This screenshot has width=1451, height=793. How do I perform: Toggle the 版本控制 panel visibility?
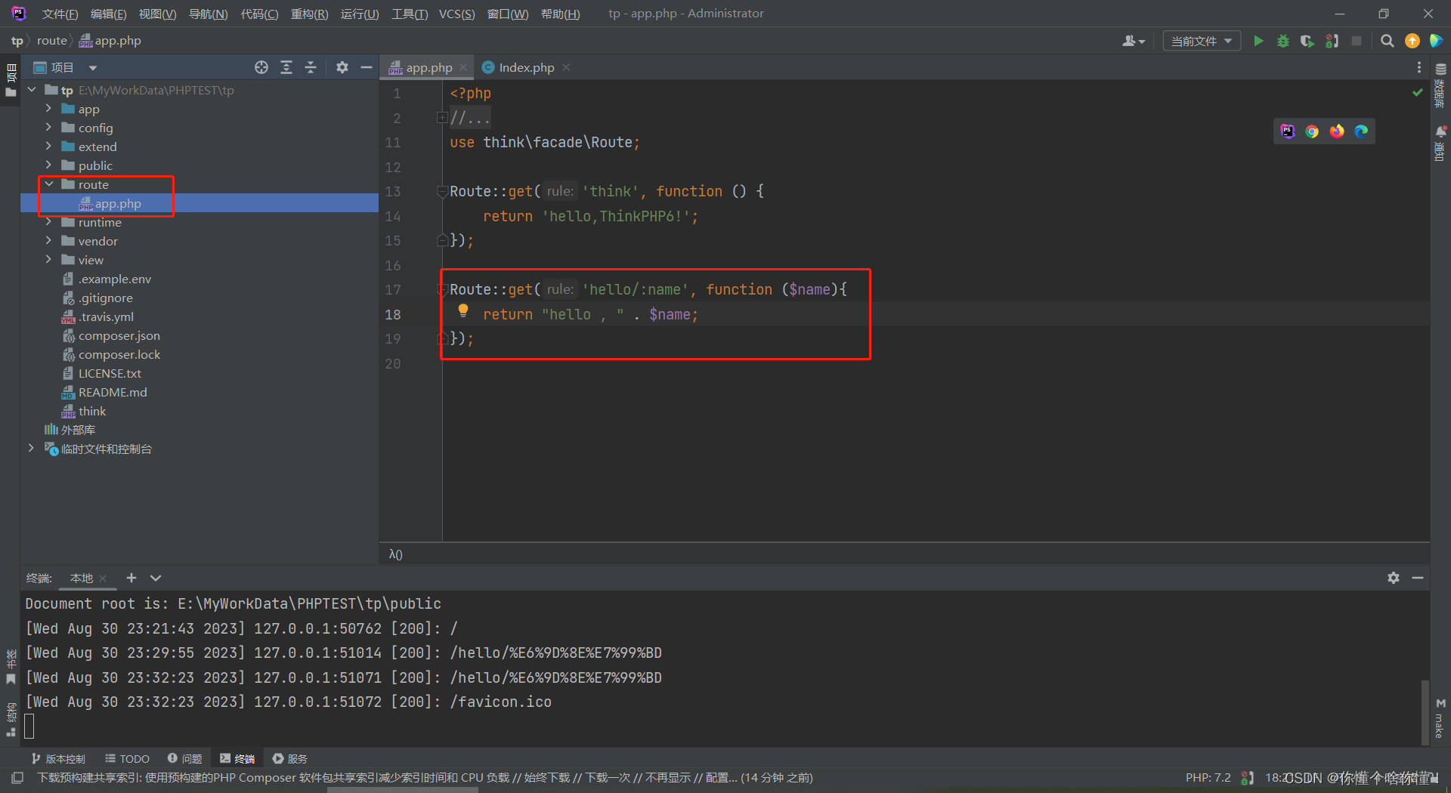pyautogui.click(x=59, y=758)
